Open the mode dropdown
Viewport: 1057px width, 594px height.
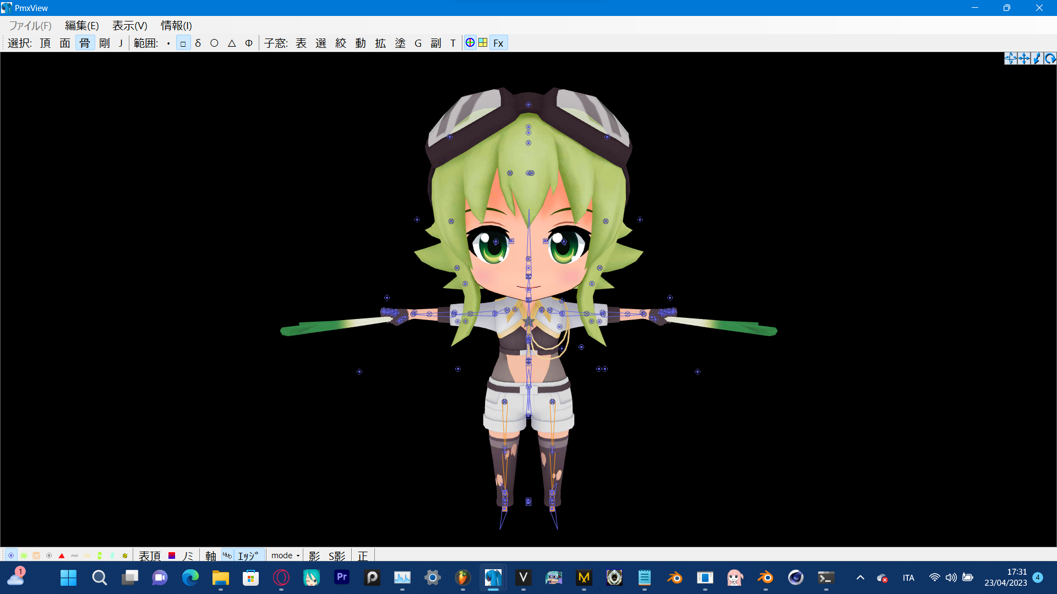285,555
